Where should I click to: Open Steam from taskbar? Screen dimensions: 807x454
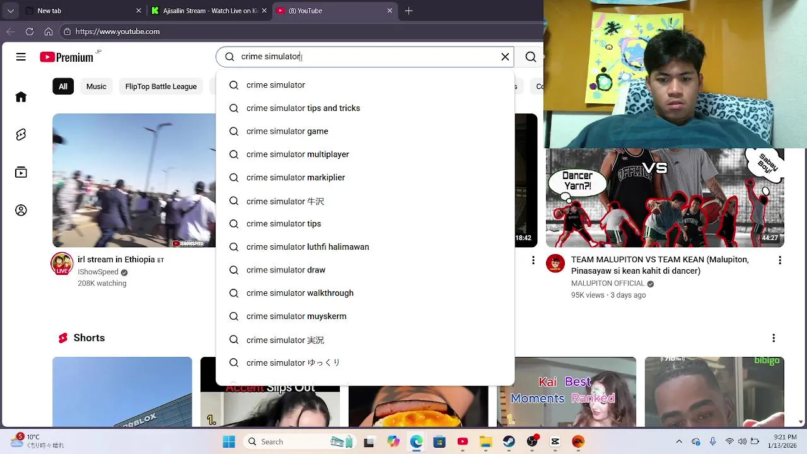(509, 441)
